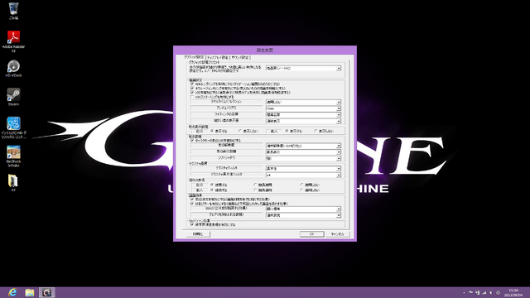Switch to the グラフィック設定 tab
The image size is (530, 298).
pyautogui.click(x=194, y=57)
